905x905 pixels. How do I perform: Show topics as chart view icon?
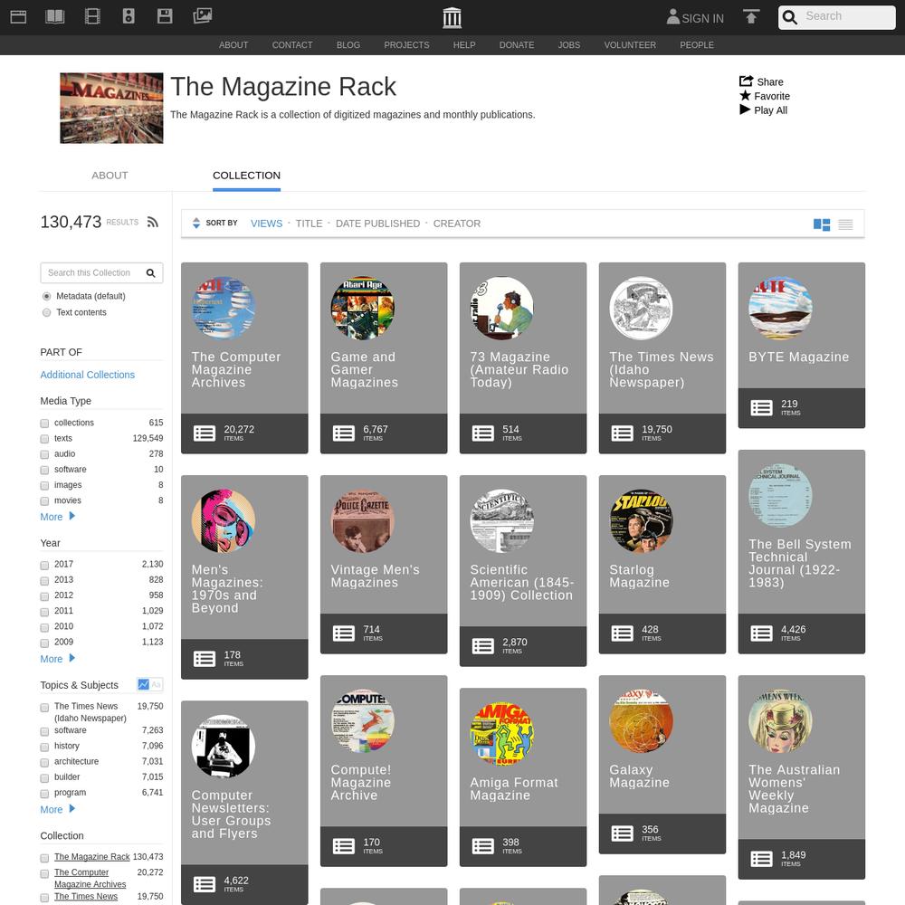(143, 684)
